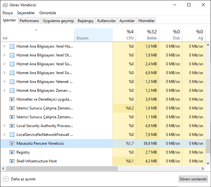Open the Görüntüle menu
This screenshot has width=211, height=187.
pos(48,13)
